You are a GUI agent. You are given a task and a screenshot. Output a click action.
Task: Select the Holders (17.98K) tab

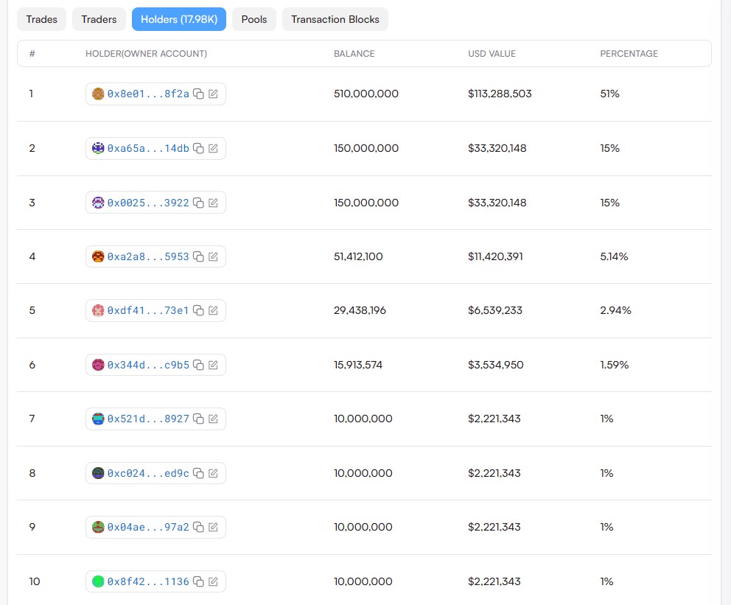[179, 19]
